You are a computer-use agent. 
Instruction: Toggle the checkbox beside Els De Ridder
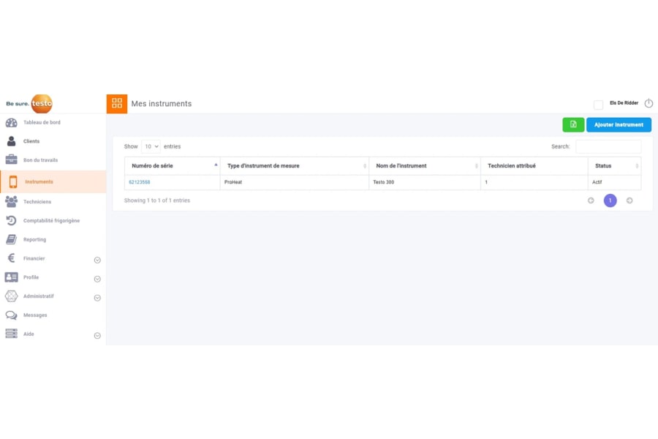[x=598, y=105]
